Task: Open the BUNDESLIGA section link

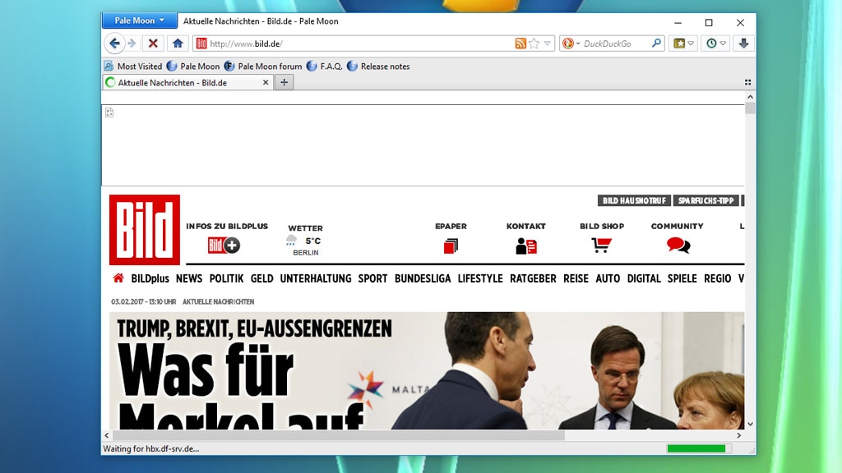Action: pos(423,278)
